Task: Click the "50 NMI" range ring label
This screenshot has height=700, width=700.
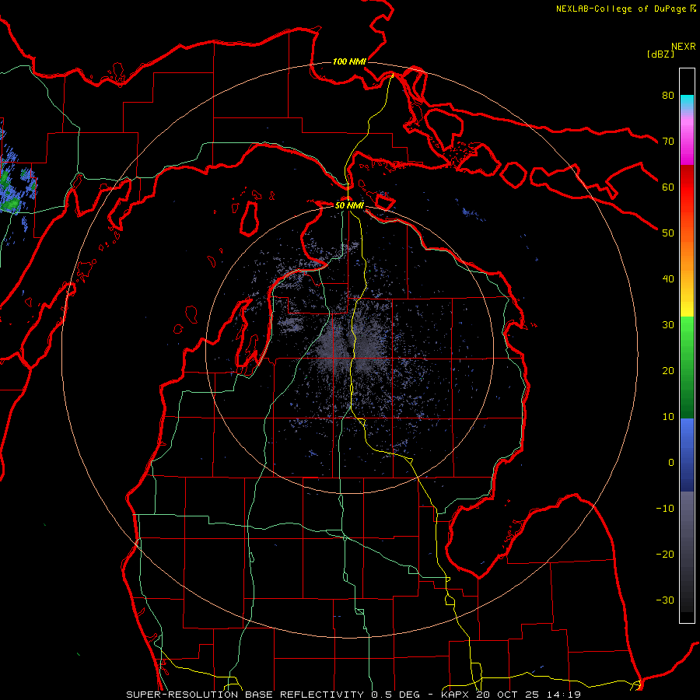Action: click(349, 205)
